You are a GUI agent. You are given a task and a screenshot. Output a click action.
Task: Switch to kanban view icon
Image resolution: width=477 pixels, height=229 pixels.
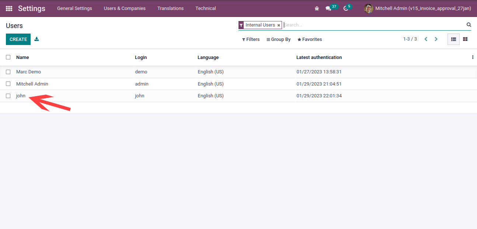pyautogui.click(x=465, y=39)
